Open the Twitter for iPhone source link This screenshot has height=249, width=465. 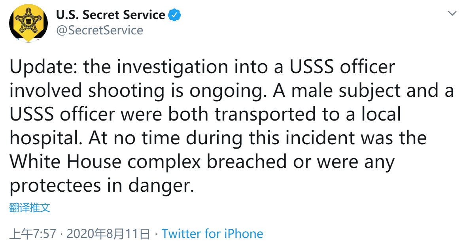click(x=212, y=234)
